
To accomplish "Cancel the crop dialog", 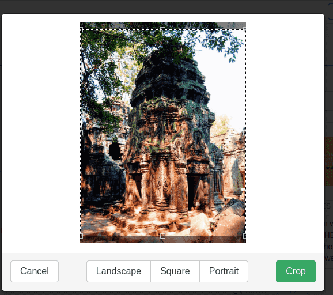I will pyautogui.click(x=35, y=271).
